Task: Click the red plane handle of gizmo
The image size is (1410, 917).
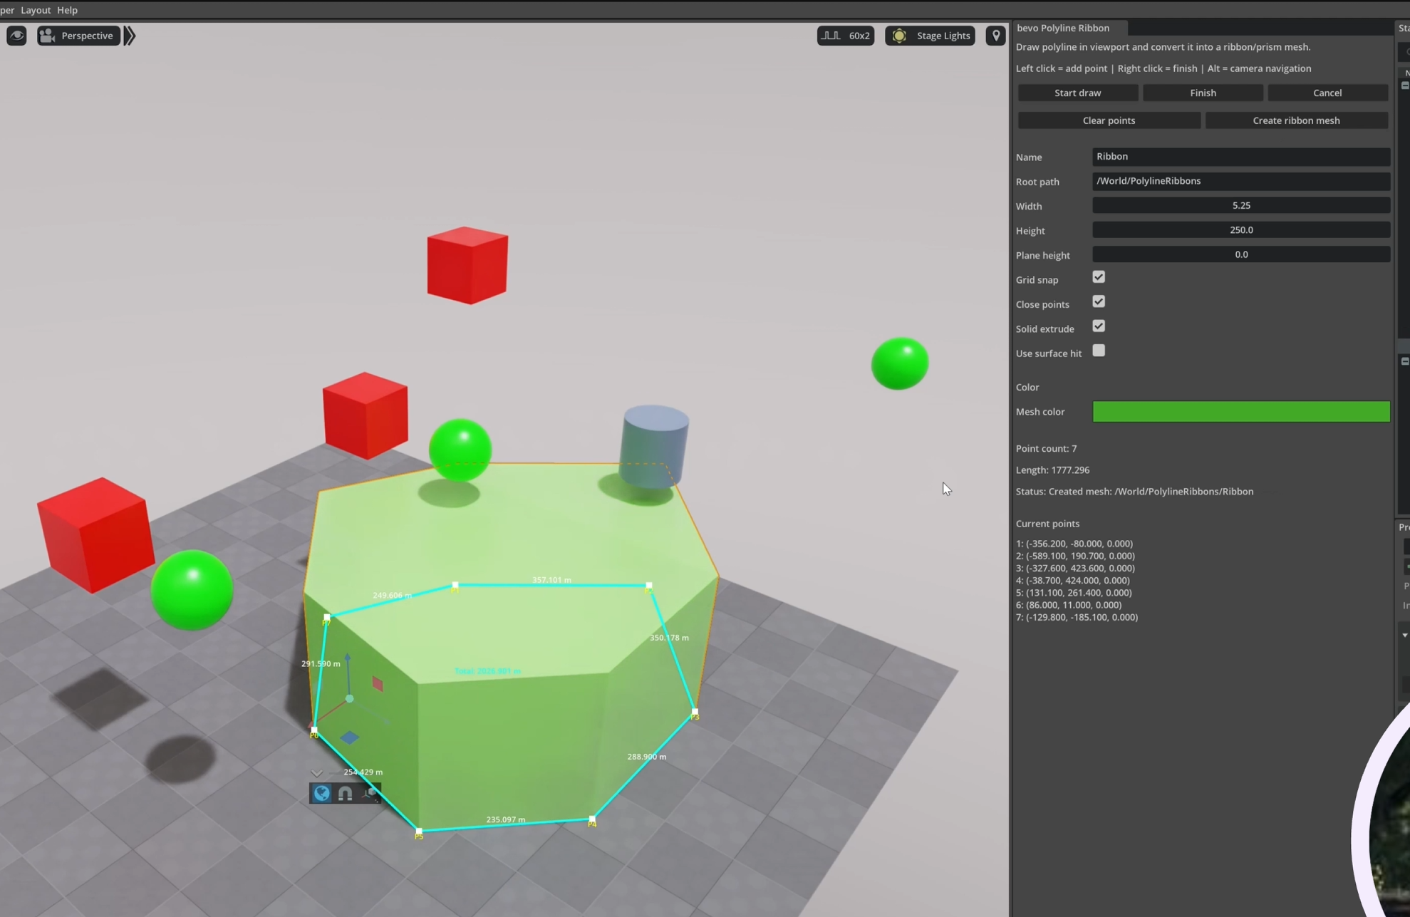Action: [378, 684]
